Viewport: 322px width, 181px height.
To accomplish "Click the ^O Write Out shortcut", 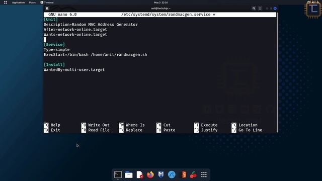I will click(95, 125).
